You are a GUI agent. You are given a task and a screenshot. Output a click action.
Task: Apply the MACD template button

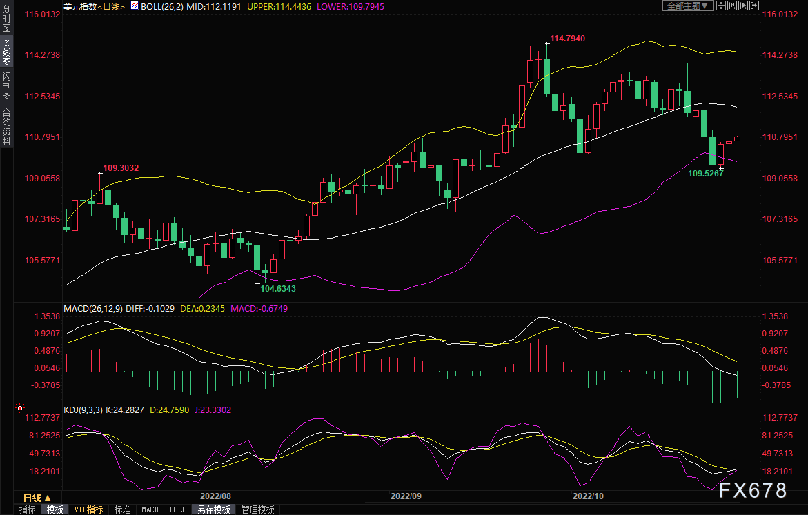pyautogui.click(x=150, y=509)
